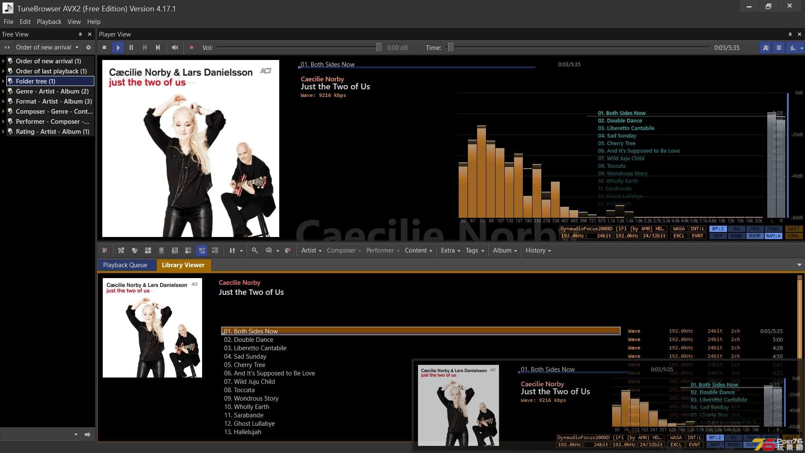Viewport: 805px width, 453px height.
Task: Select the last detail list view icon
Action: (x=215, y=250)
